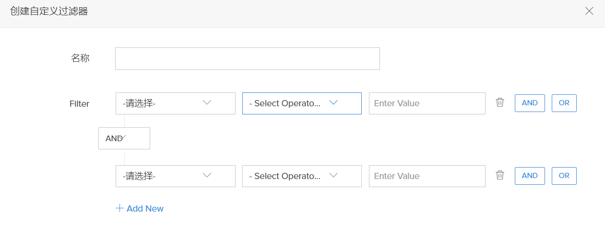
Task: Click the chevron arrow of first field dropdown
Action: pos(207,102)
